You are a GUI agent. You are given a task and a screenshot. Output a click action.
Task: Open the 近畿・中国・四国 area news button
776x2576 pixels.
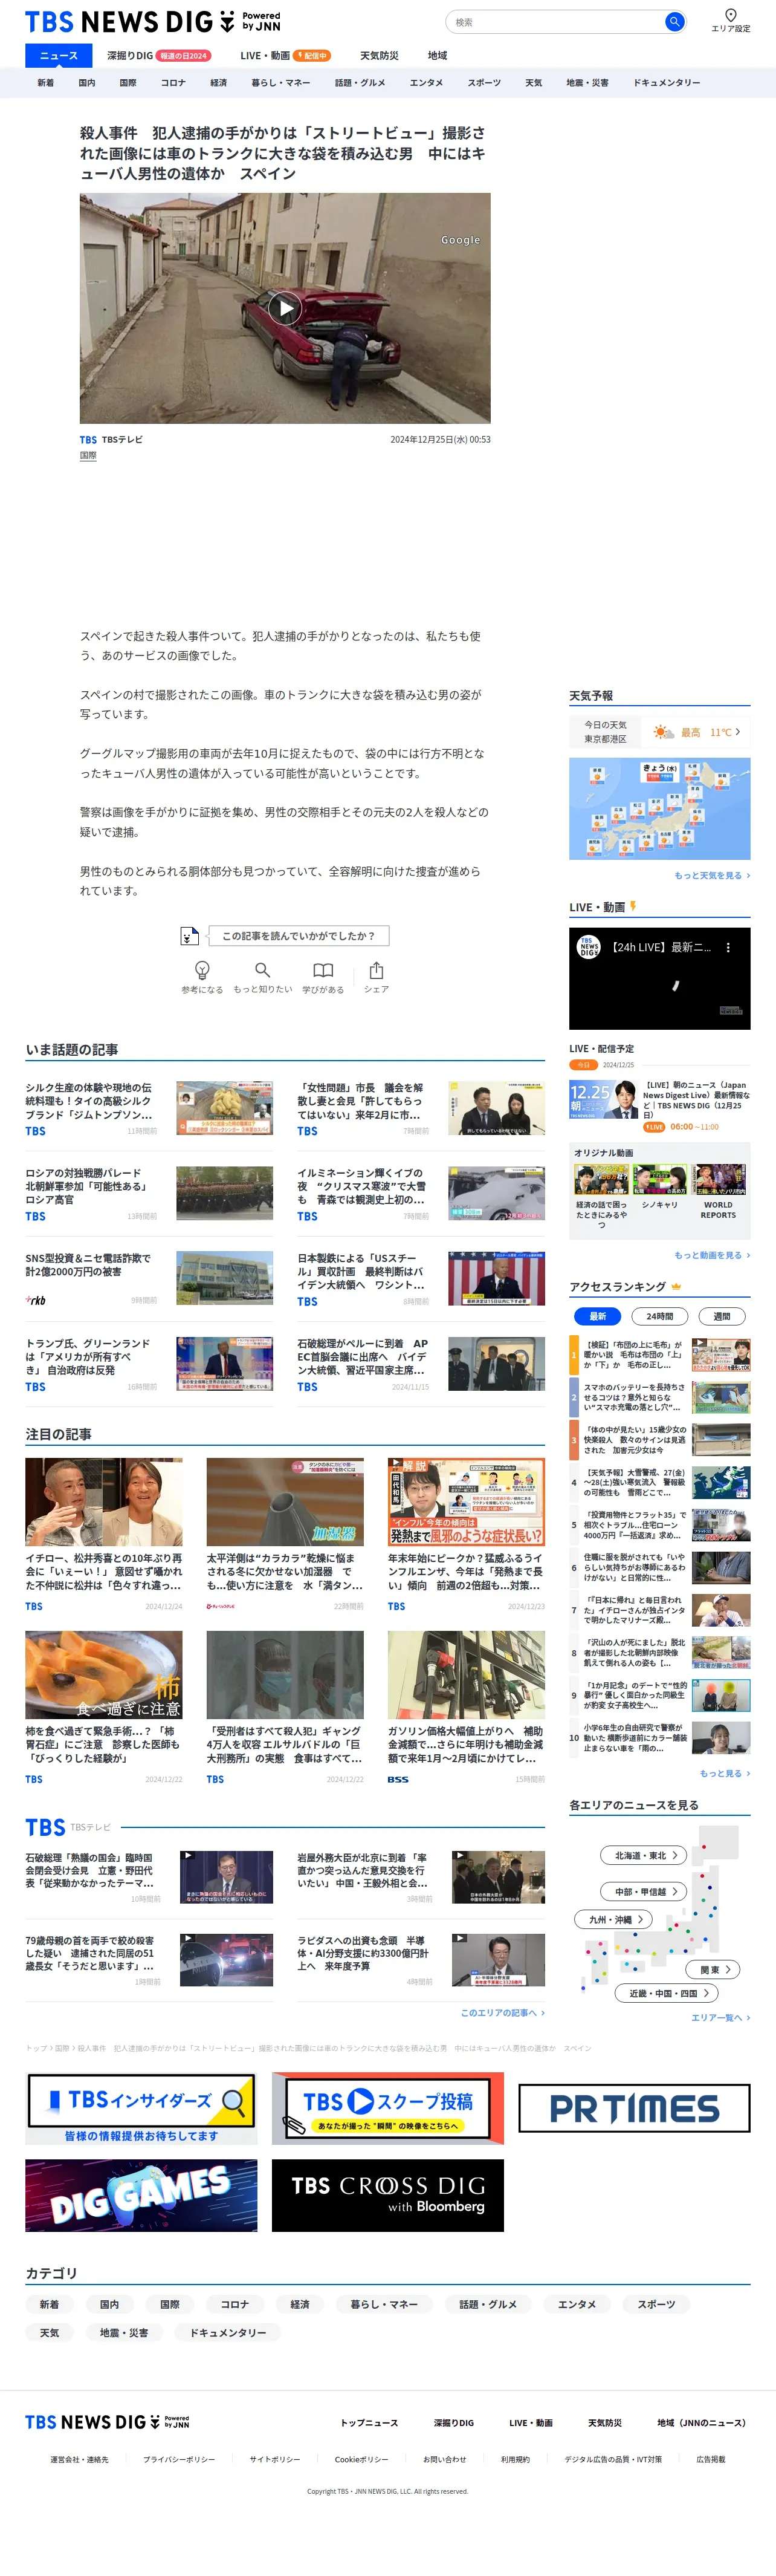coord(667,1993)
